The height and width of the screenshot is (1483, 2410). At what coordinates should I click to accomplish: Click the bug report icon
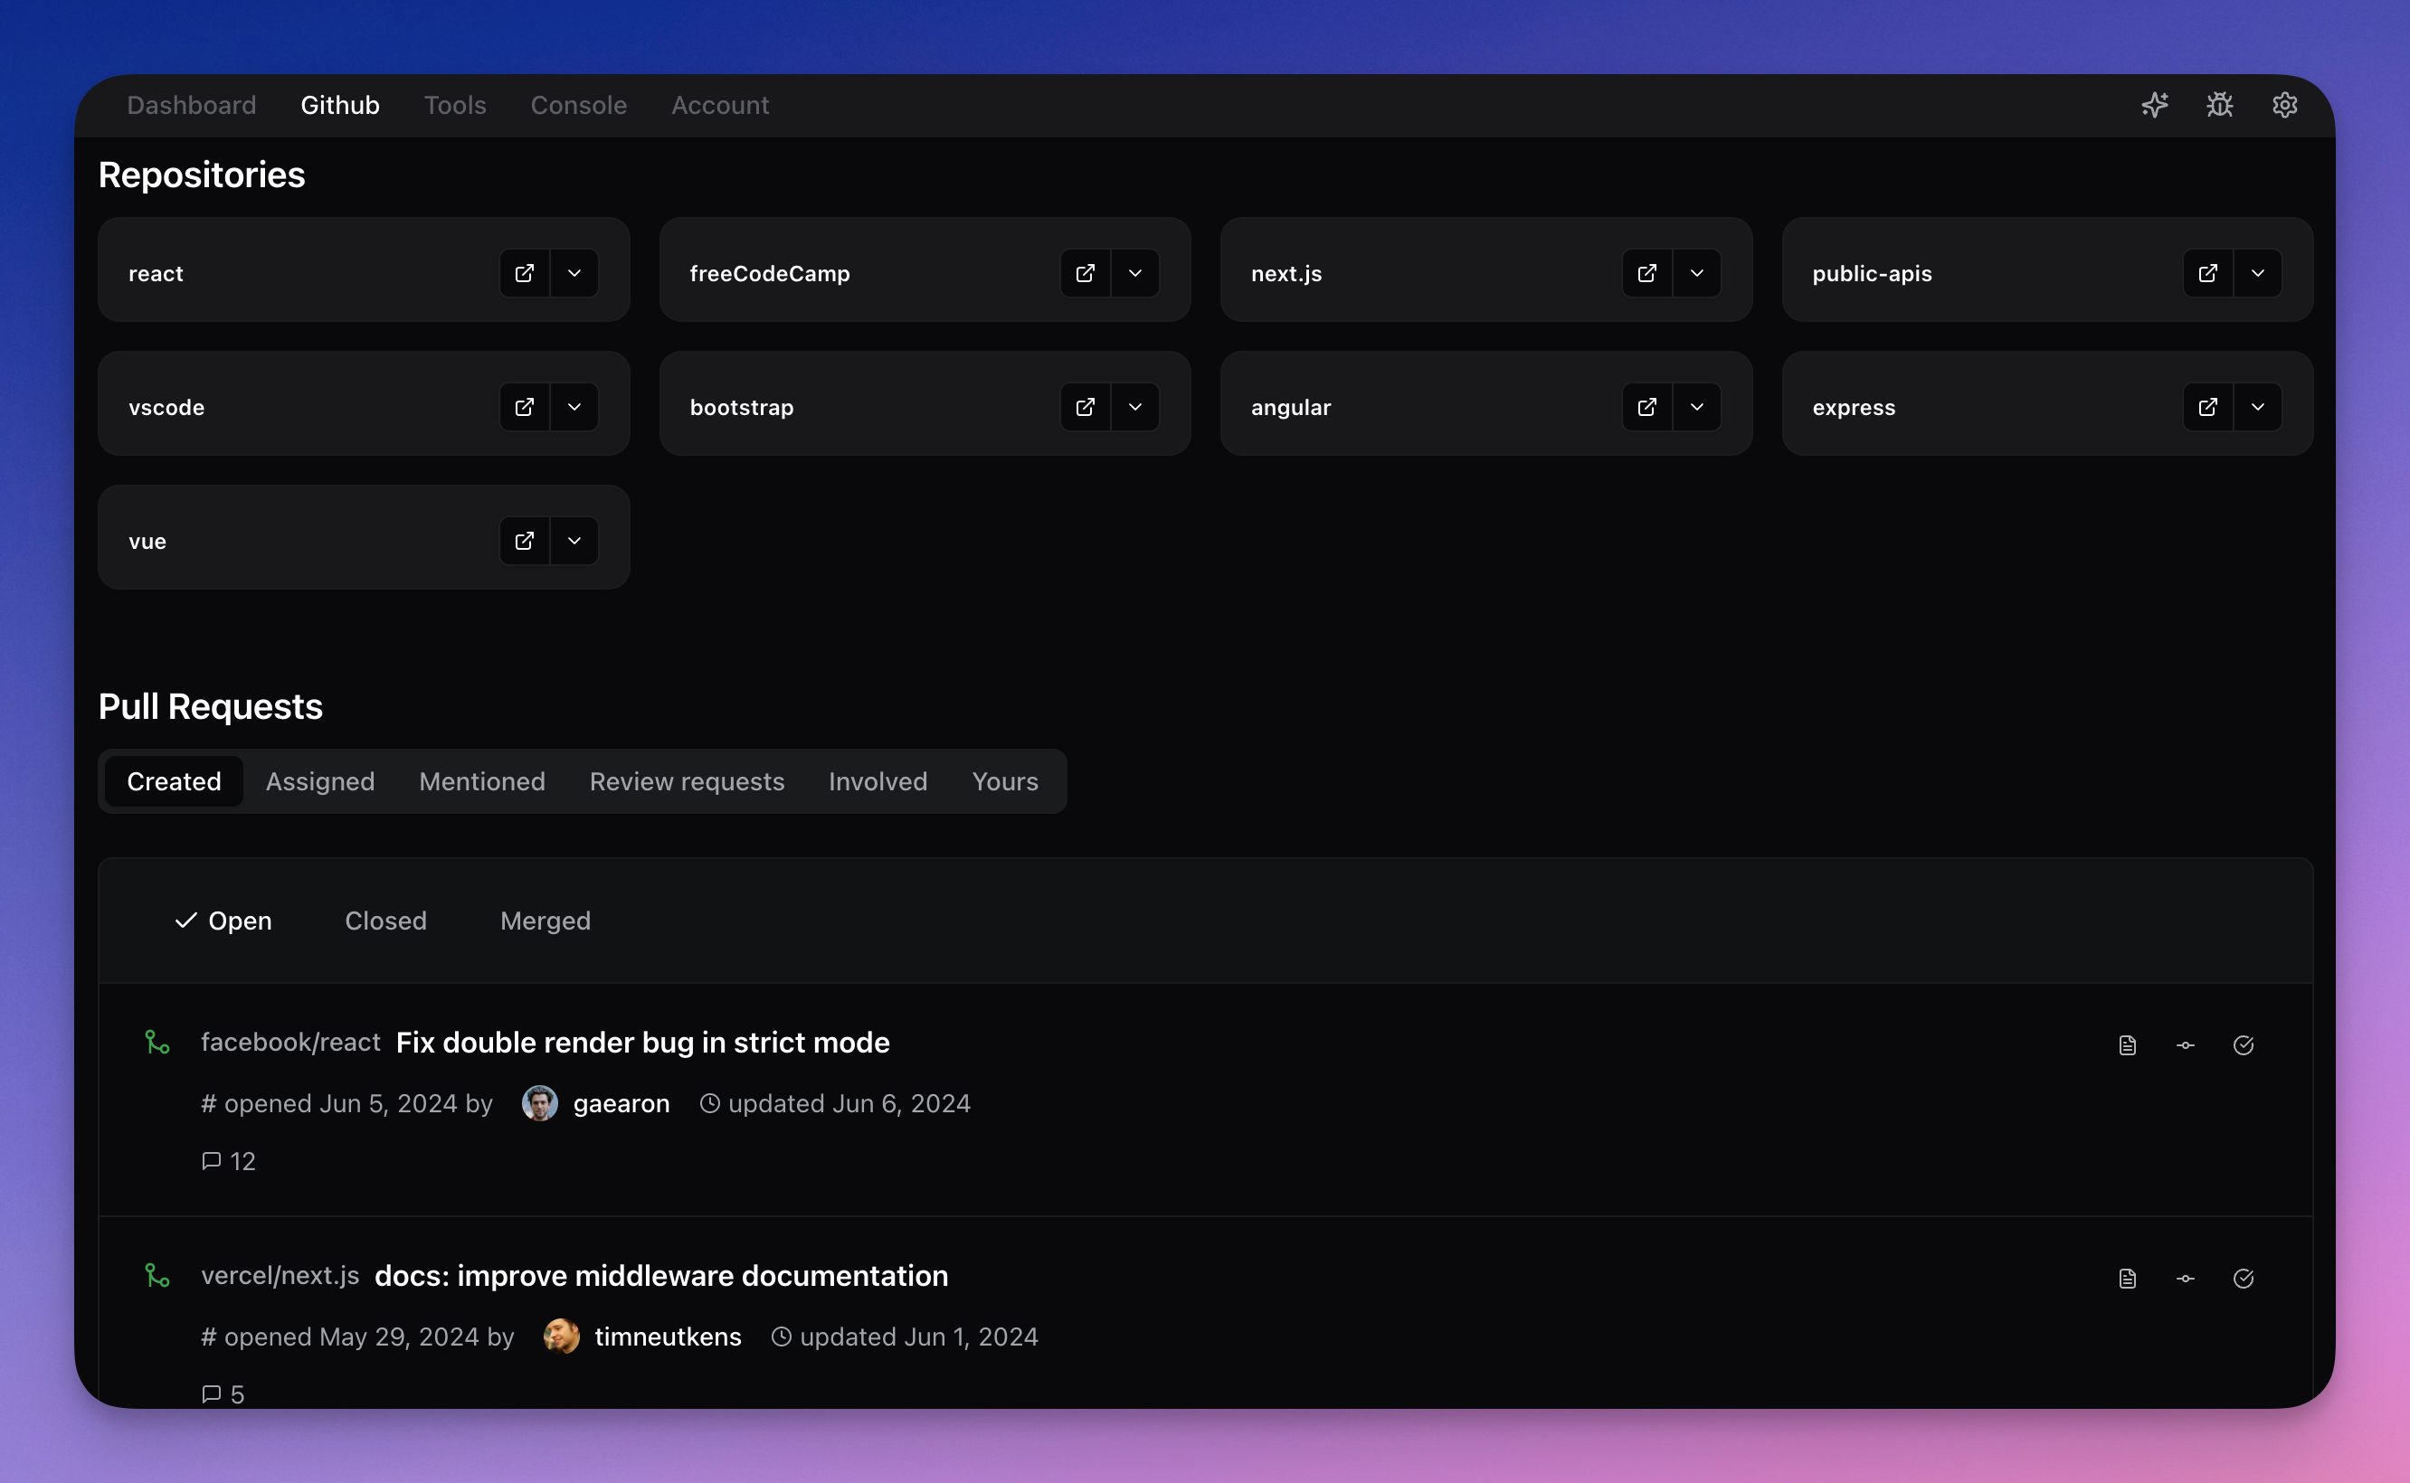pos(2220,105)
